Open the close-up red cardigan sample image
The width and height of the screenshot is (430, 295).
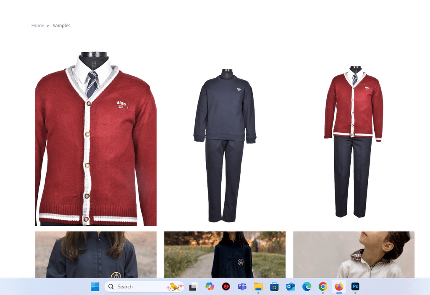[x=96, y=138]
